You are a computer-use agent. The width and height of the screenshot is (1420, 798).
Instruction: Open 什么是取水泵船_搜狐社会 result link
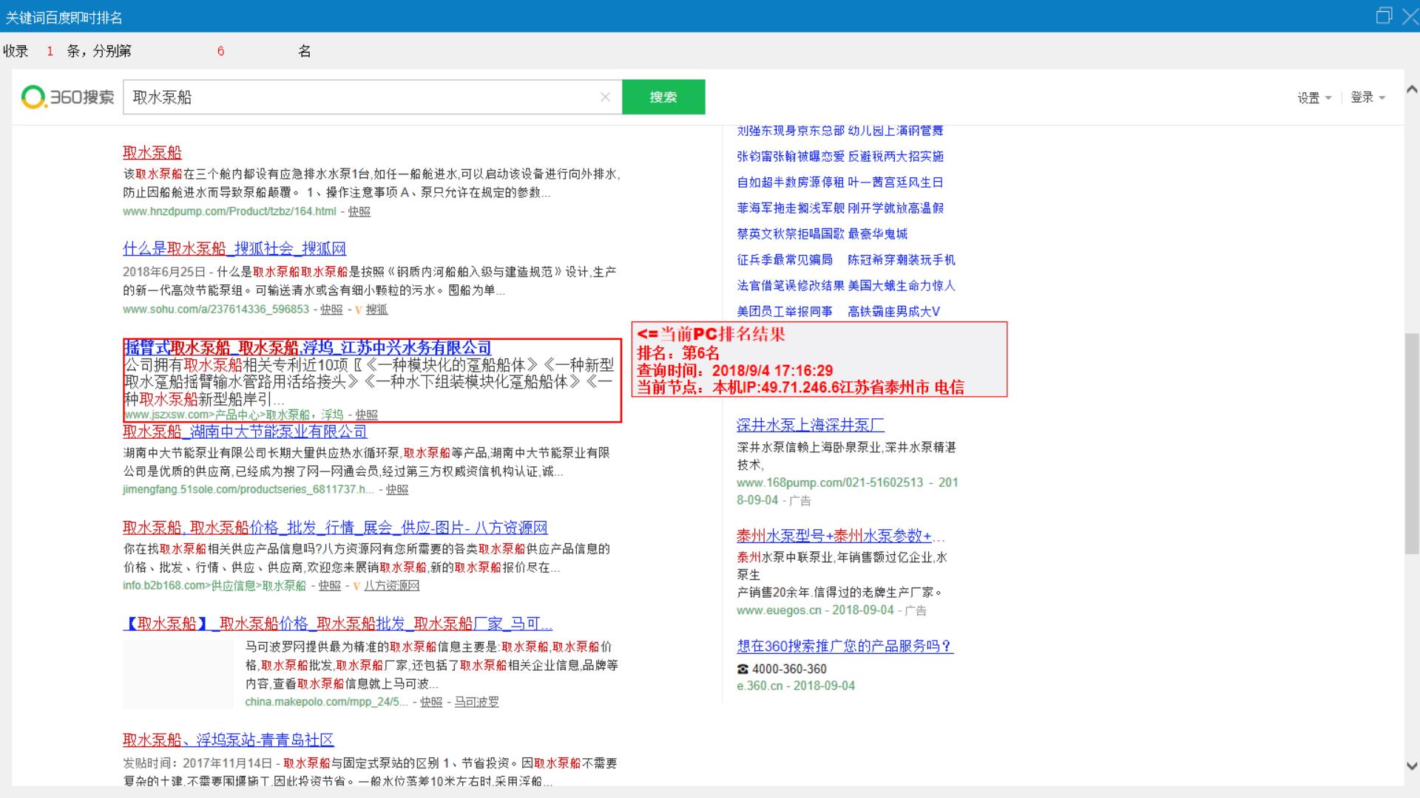[x=234, y=248]
